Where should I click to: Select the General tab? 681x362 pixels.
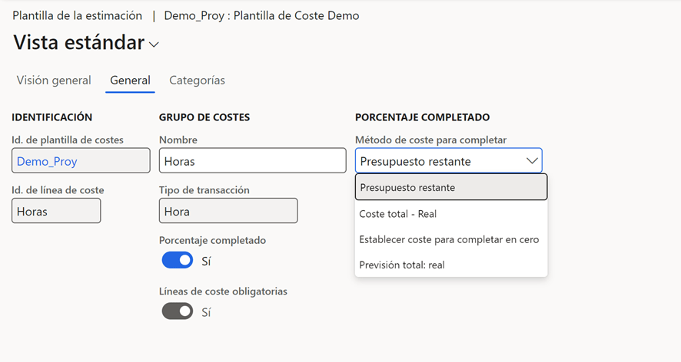coord(130,80)
